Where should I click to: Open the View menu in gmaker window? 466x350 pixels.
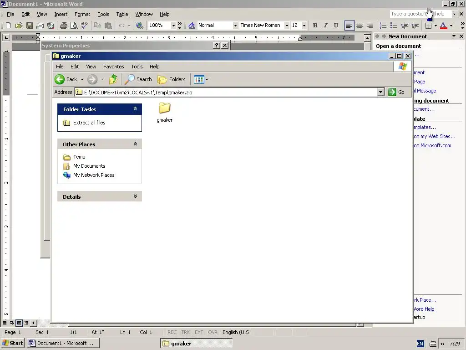click(x=91, y=67)
